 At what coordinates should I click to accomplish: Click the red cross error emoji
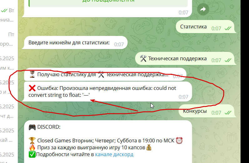coord(32,88)
